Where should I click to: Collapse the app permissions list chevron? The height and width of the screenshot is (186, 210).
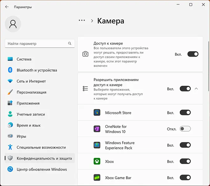click(196, 89)
